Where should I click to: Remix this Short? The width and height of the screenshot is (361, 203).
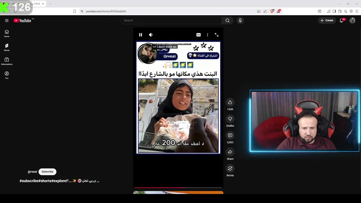[230, 168]
